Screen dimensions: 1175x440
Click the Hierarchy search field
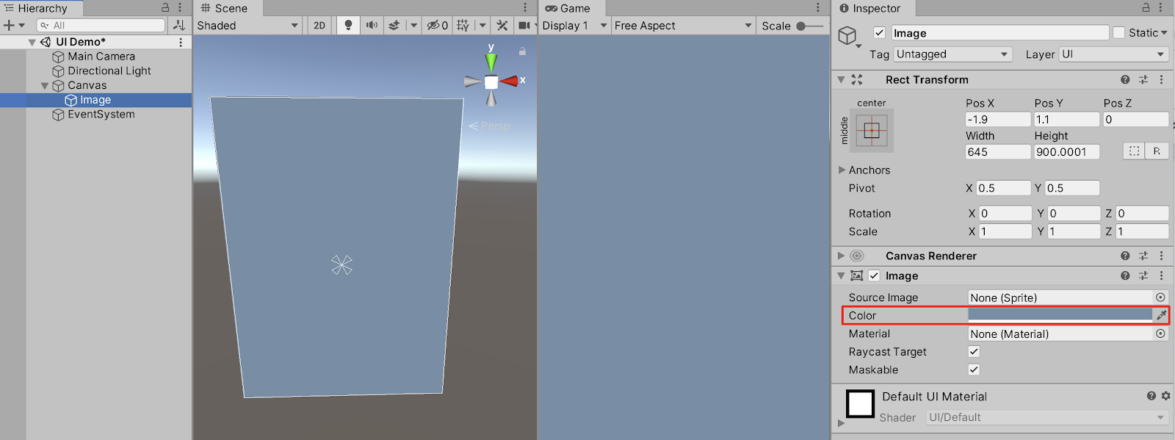(102, 25)
